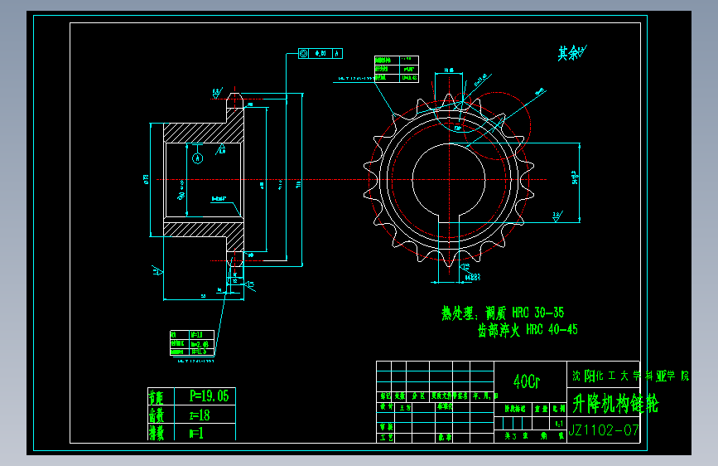
Task: Select the concentricity tolerance frame at top
Action: (x=320, y=54)
